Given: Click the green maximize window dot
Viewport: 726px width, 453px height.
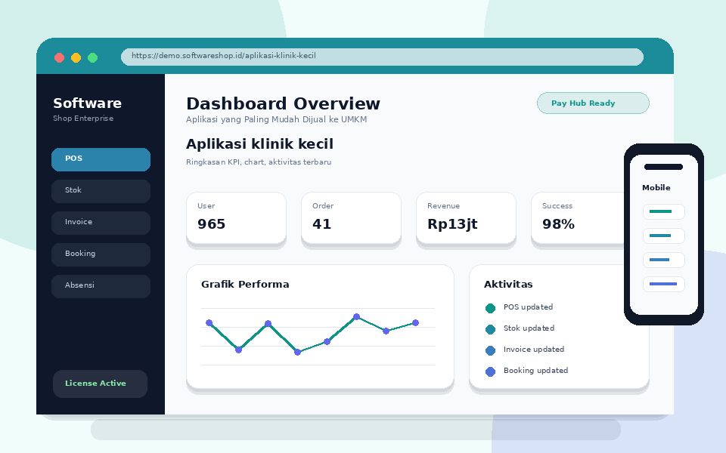Looking at the screenshot, I should [x=92, y=58].
